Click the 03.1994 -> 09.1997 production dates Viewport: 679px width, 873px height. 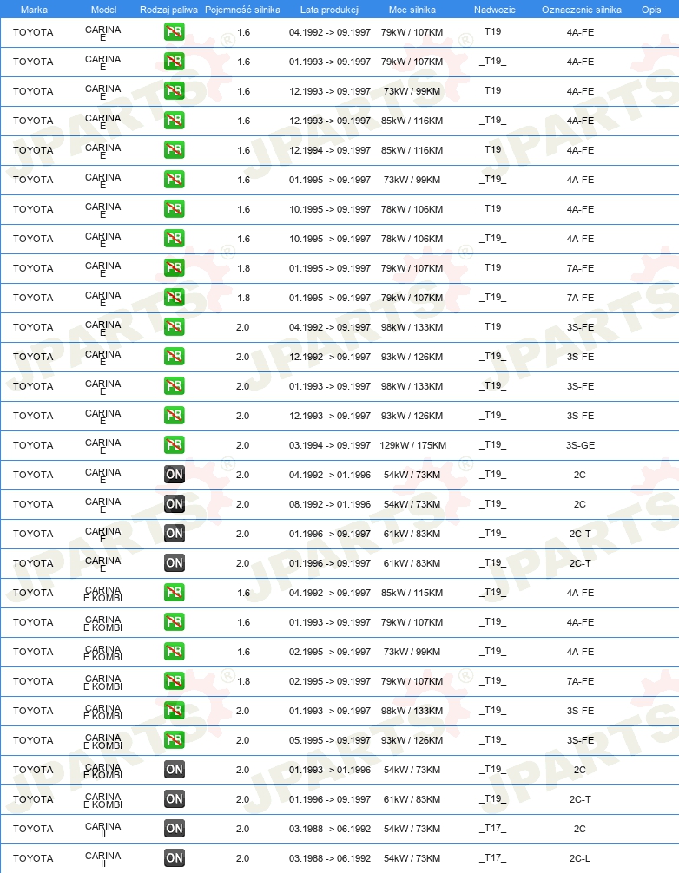pos(330,445)
